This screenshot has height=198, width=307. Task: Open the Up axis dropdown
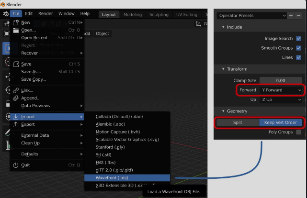click(x=281, y=99)
